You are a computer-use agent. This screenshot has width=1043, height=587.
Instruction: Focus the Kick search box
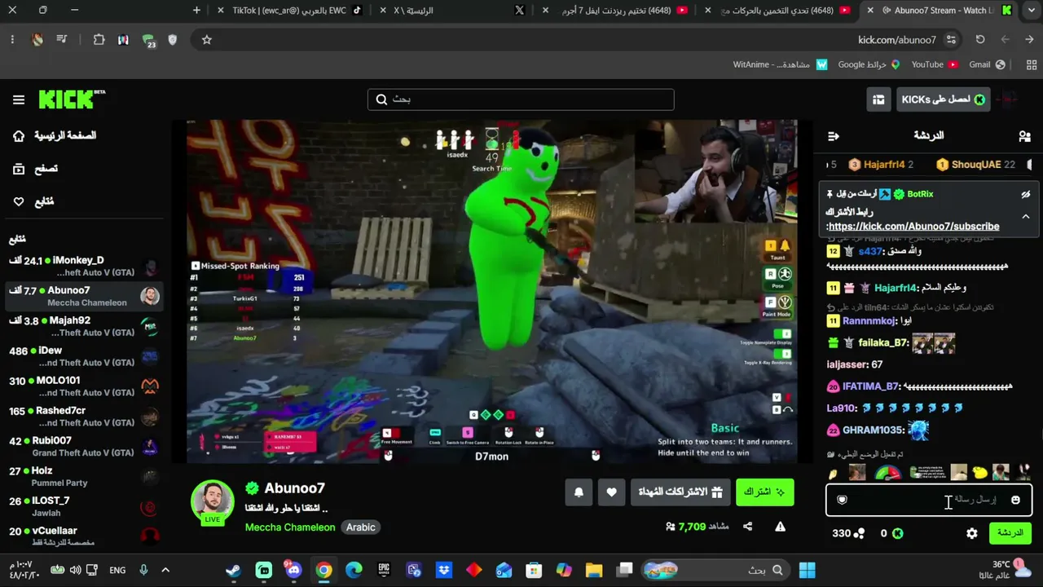coord(521,99)
